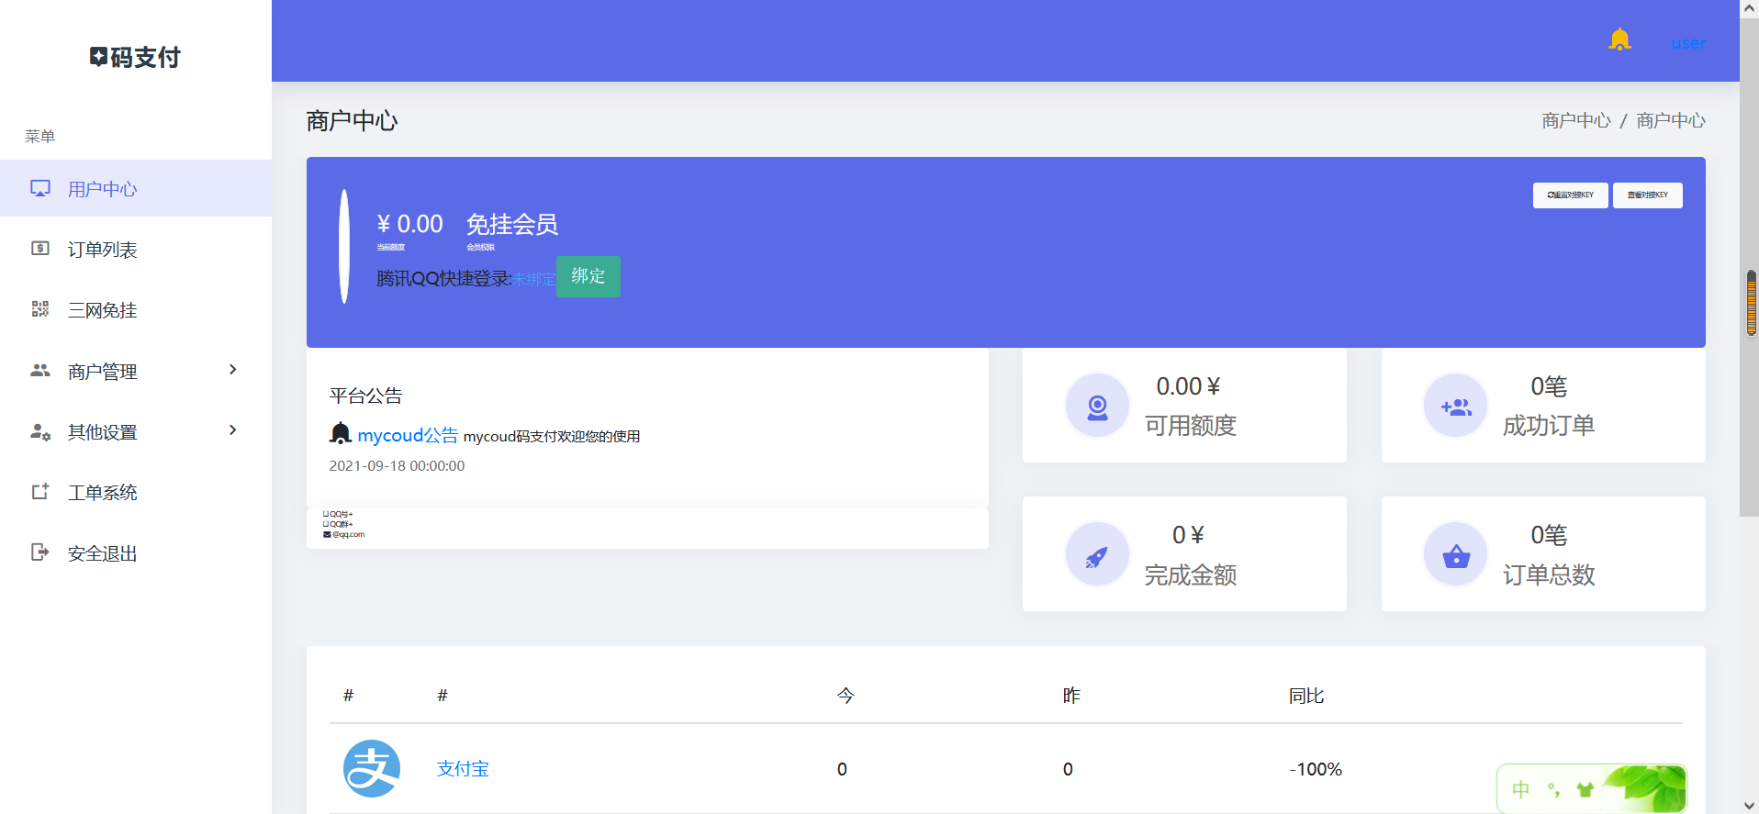Image resolution: width=1759 pixels, height=814 pixels.
Task: Click the notification bell icon
Action: point(1619,40)
